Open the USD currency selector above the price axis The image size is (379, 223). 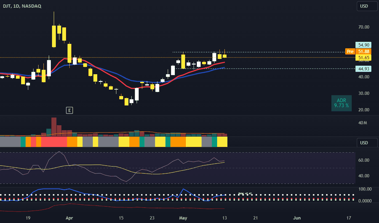pyautogui.click(x=367, y=6)
